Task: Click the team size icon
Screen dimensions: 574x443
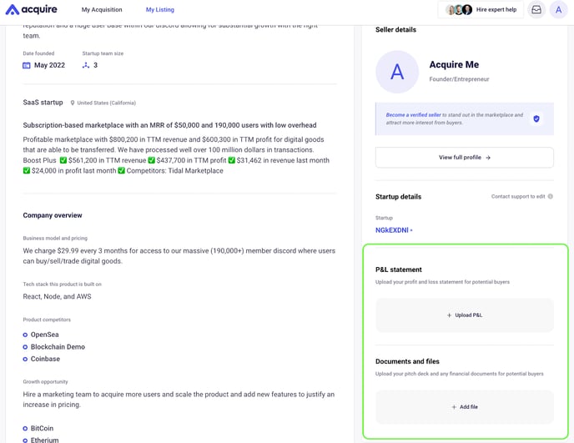Action: pos(86,65)
